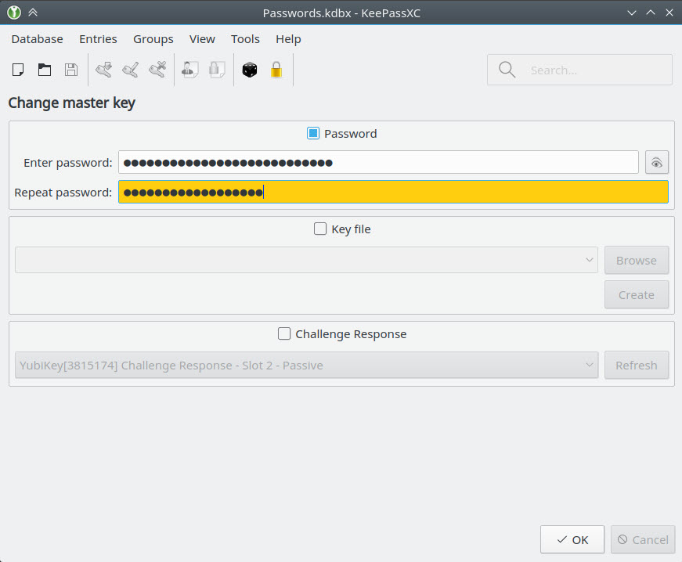Click the Browse button for key file
The image size is (682, 562).
(637, 261)
